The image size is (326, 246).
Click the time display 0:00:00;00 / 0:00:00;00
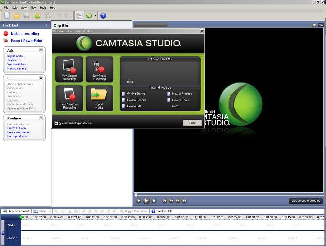[x=305, y=201]
